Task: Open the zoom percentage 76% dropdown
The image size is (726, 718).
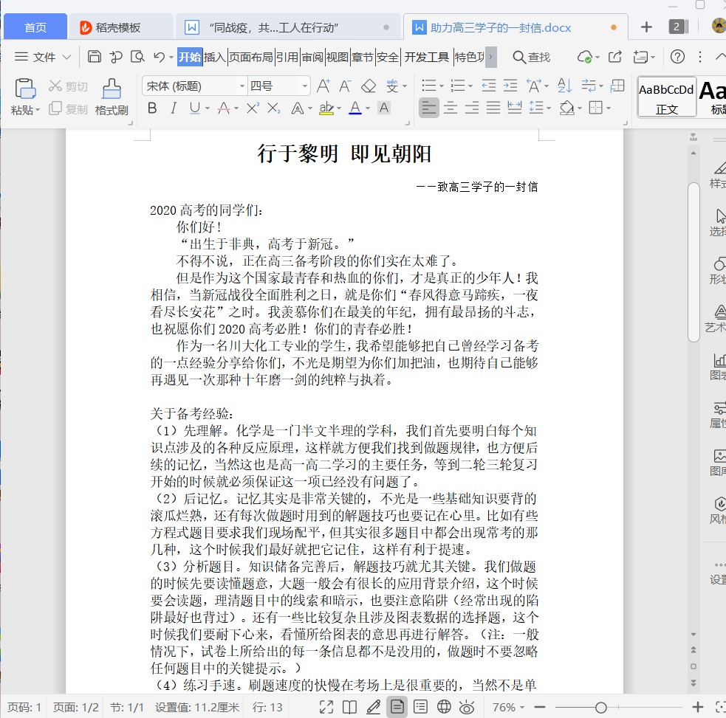Action: coord(510,707)
